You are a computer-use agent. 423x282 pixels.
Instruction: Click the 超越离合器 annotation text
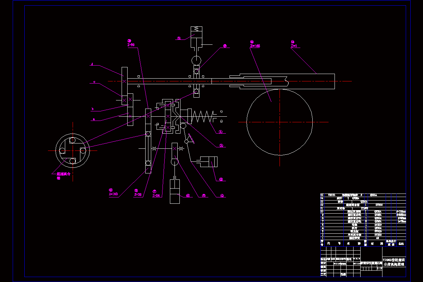point(63,176)
